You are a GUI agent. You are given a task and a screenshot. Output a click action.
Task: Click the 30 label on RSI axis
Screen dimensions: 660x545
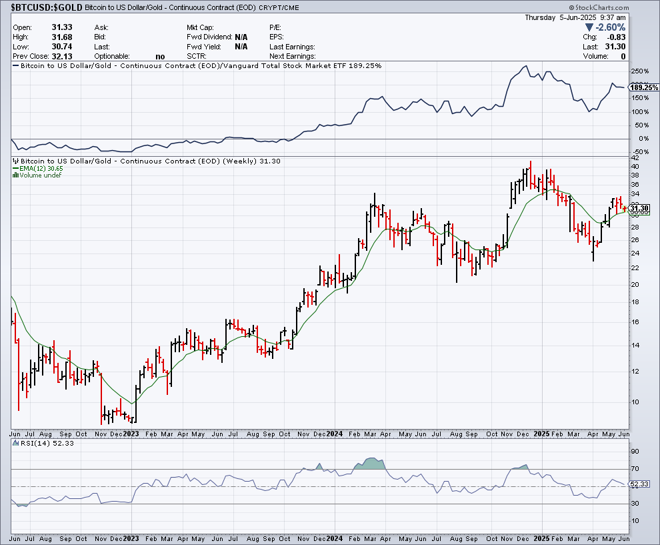635,503
